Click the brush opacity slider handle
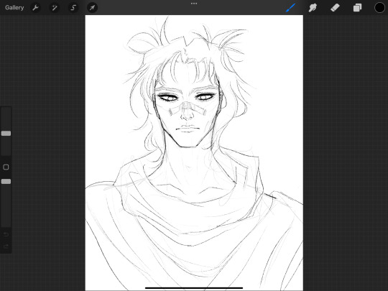This screenshot has height=291, width=388. pos(6,181)
